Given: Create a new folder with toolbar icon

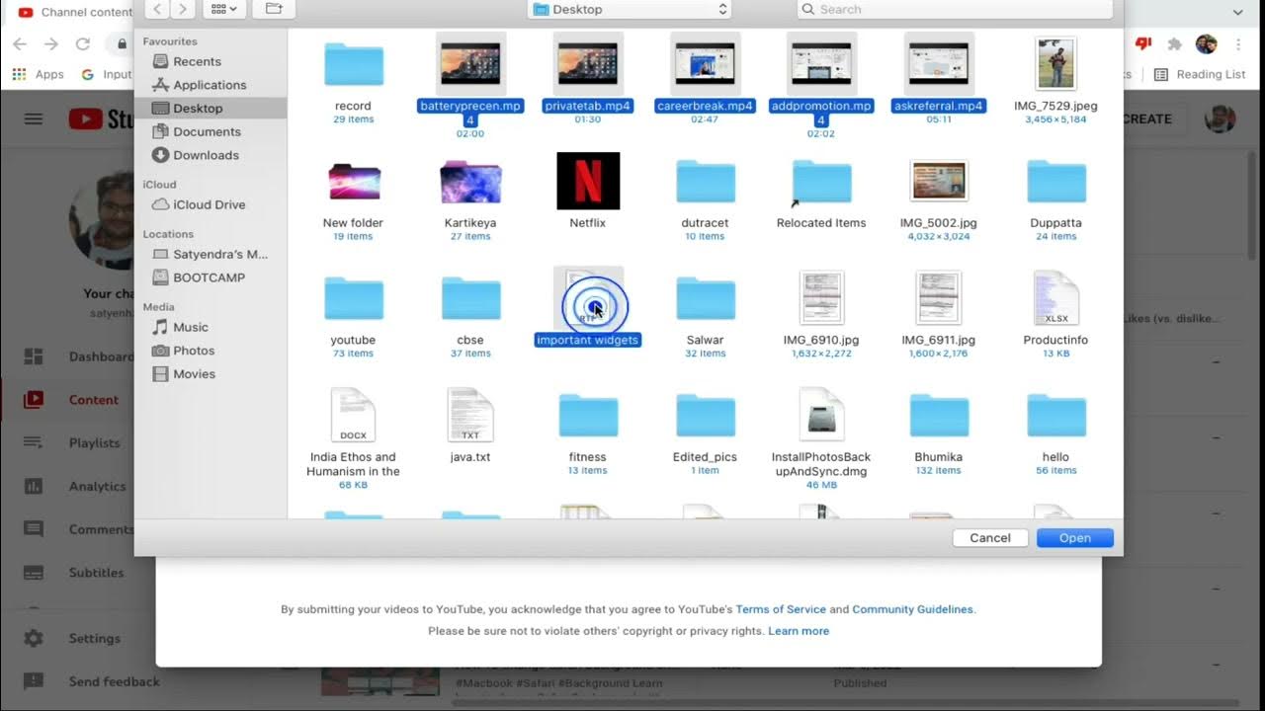Looking at the screenshot, I should (x=274, y=9).
